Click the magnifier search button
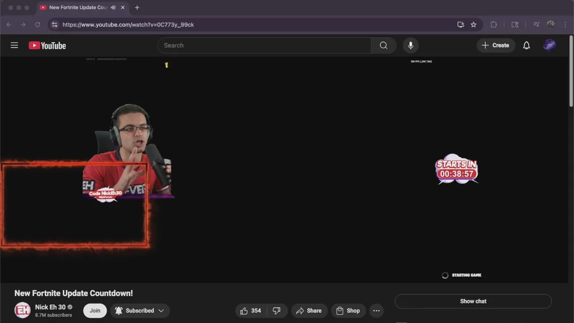Screen dimensions: 574x323 383,45
